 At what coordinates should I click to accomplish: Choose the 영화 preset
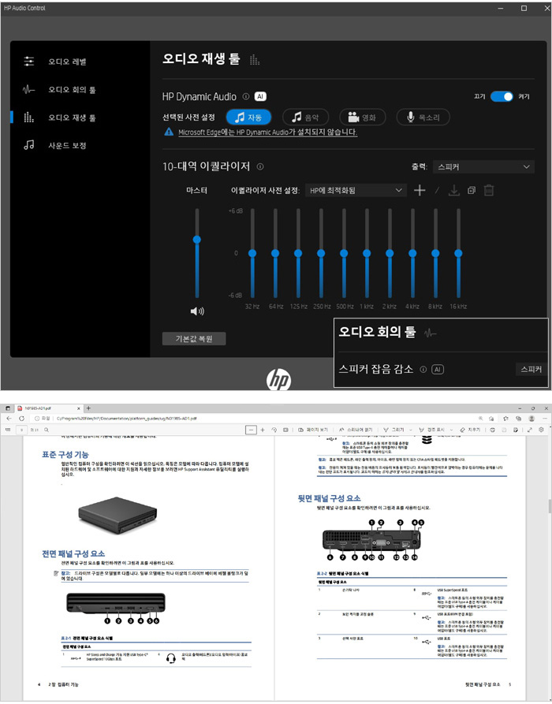coord(362,117)
